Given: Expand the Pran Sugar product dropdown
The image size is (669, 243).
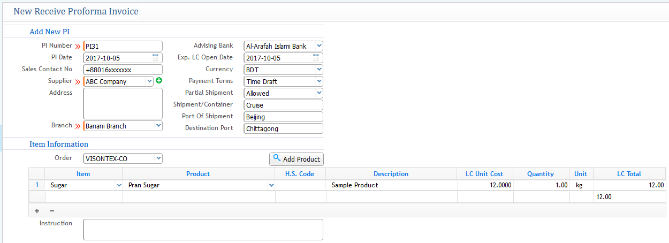Looking at the screenshot, I should (271, 185).
